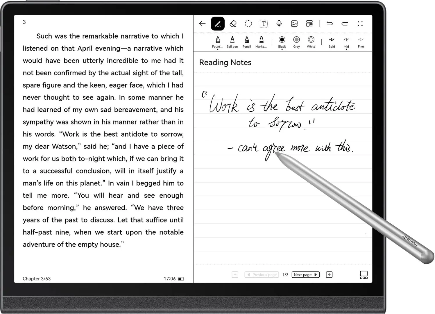Screen dimensions: 435x314
Task: Insert an image into the note
Action: point(294,24)
